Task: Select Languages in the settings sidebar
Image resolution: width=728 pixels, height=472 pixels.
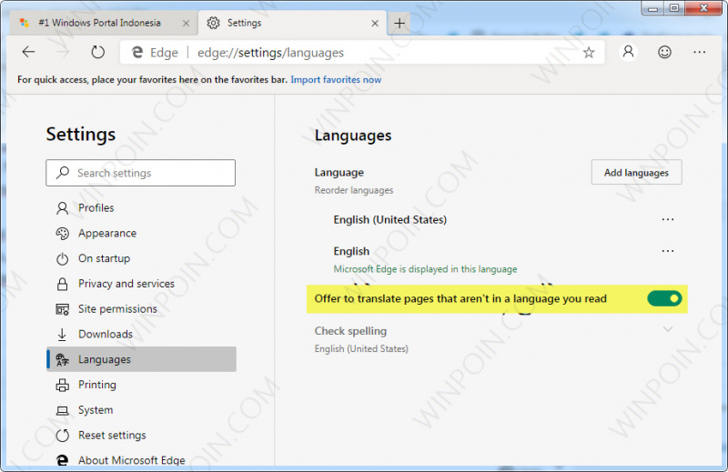Action: click(141, 359)
